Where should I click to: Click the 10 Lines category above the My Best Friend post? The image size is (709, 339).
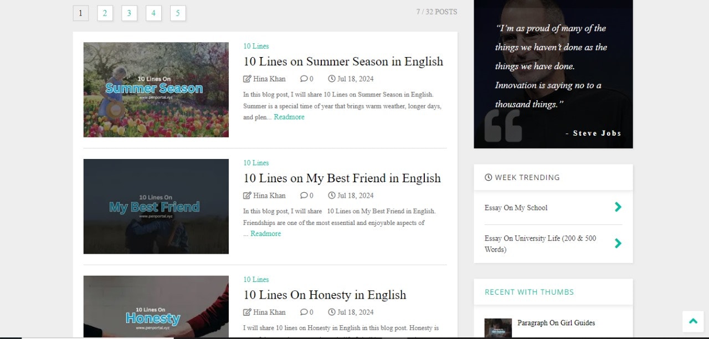[256, 163]
